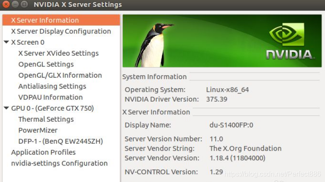The image size is (325, 182).
Task: Click the Server Vendor String label
Action: (159, 148)
